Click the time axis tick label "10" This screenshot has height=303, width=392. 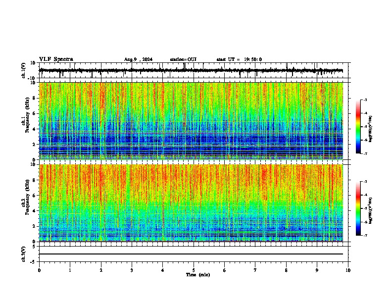tap(348, 270)
